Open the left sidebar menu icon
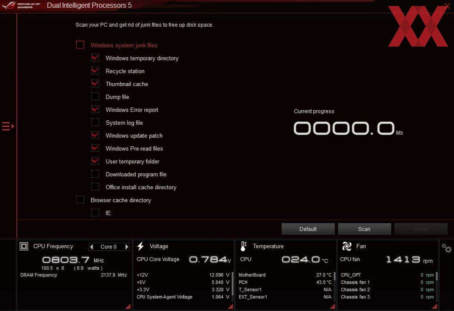Viewport: 454px width, 311px height. pyautogui.click(x=8, y=126)
